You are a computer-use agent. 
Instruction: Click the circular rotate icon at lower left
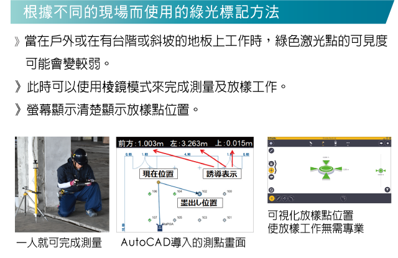[x=271, y=190]
